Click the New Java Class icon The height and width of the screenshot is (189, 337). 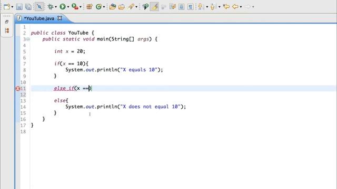coord(98,7)
